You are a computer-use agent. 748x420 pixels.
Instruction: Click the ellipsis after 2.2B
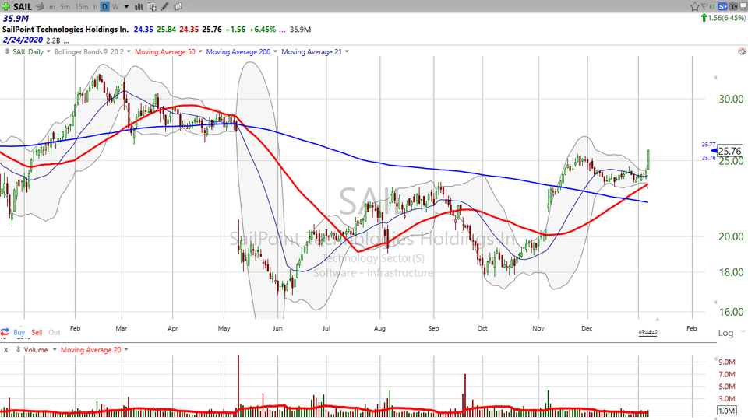[66, 41]
